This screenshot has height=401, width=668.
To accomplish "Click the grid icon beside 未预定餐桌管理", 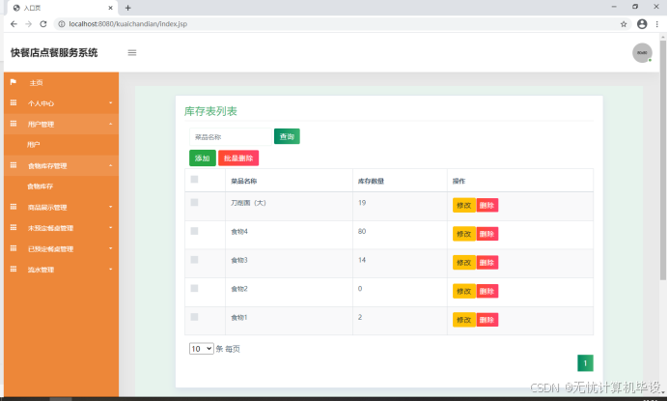I will pos(14,227).
